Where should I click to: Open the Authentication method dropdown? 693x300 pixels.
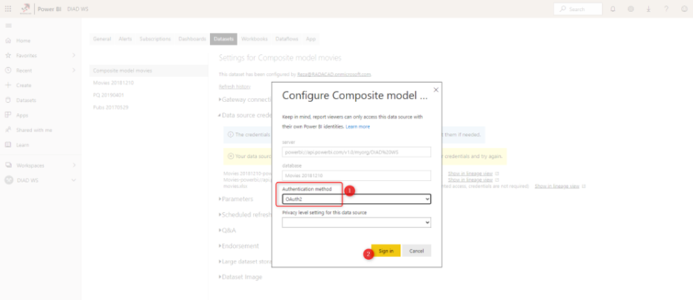(357, 199)
